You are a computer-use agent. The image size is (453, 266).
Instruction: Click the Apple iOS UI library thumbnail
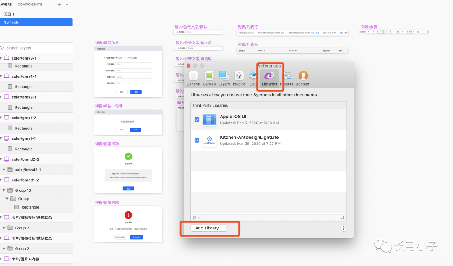pos(209,120)
